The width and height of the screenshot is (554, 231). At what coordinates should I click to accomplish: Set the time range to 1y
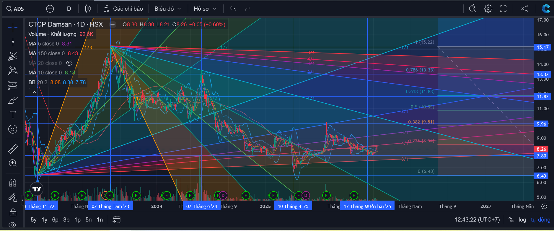(x=44, y=220)
